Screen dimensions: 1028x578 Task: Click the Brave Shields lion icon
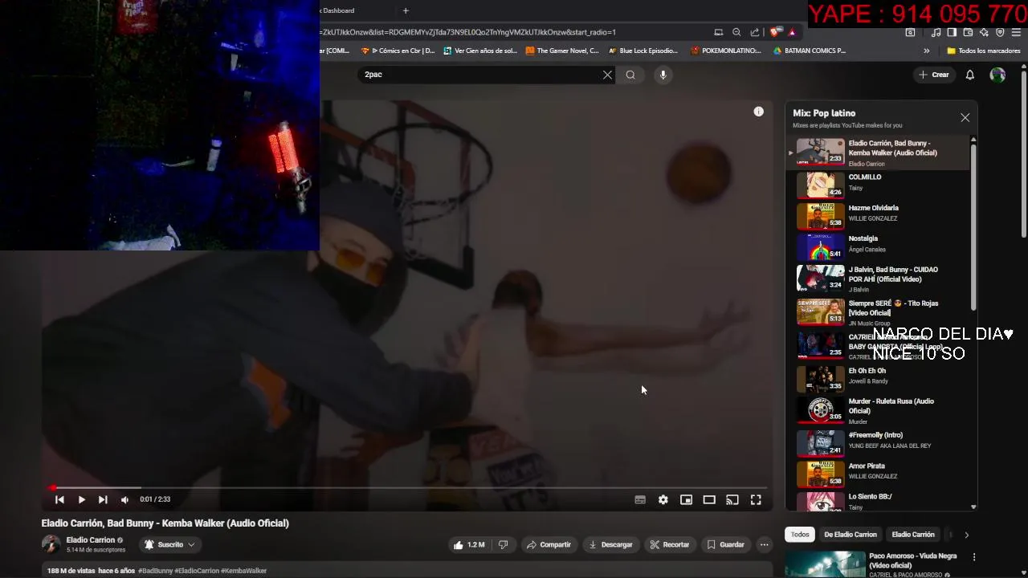point(774,32)
